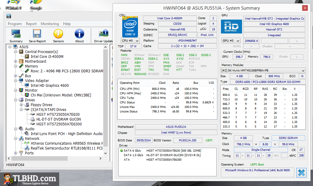Open the Report menu
Screen dimensions: 313x186
[x=31, y=24]
